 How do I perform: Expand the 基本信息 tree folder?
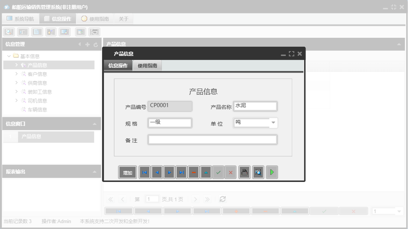[8, 56]
